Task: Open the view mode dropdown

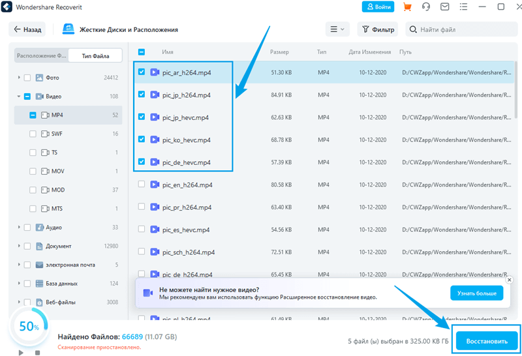Action: [x=337, y=29]
